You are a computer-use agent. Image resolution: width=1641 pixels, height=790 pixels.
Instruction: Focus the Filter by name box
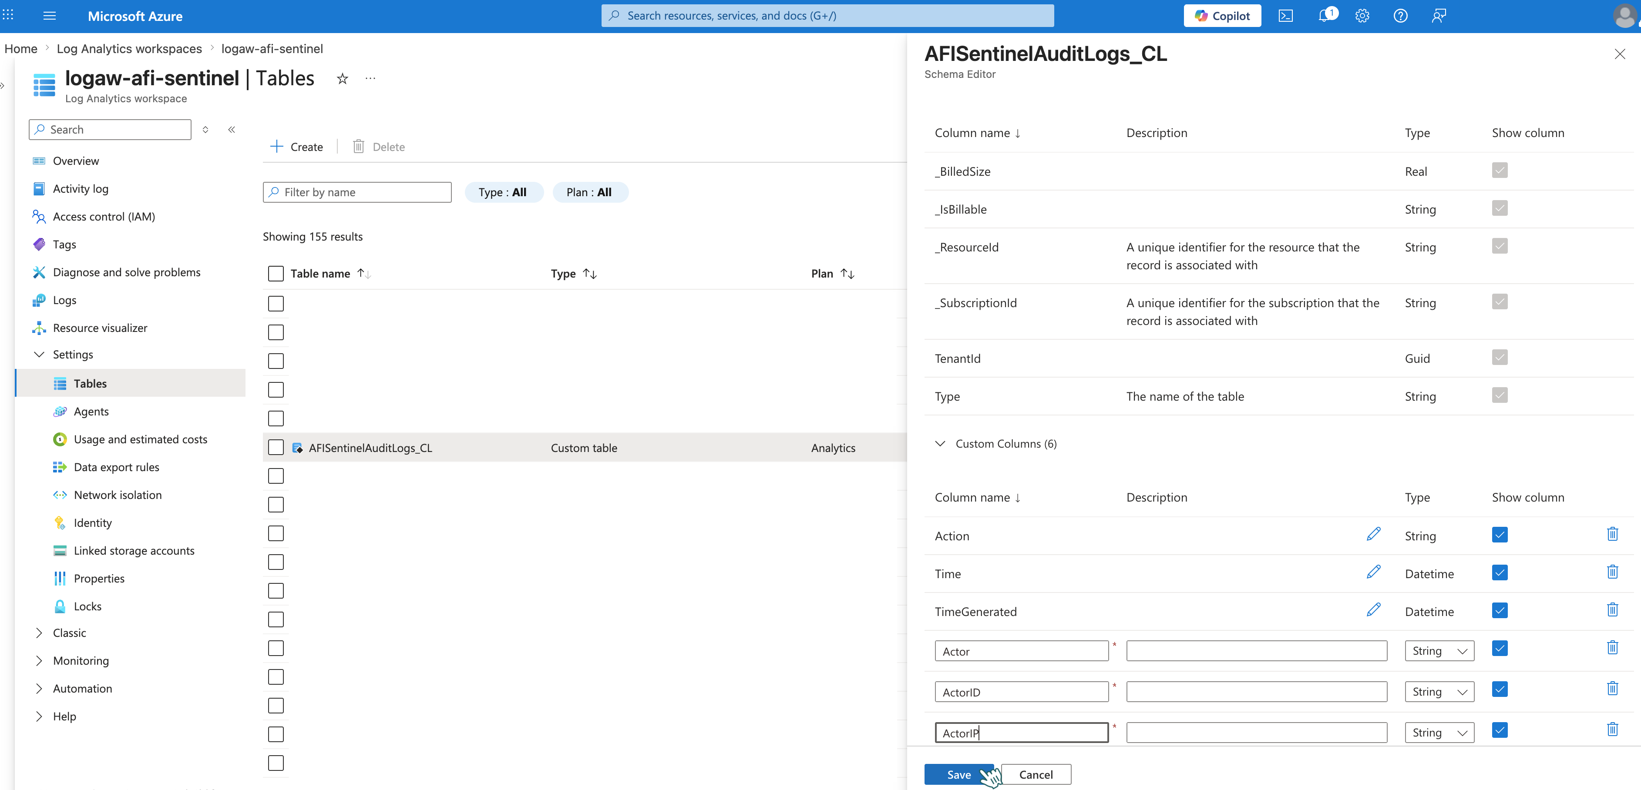point(357,192)
